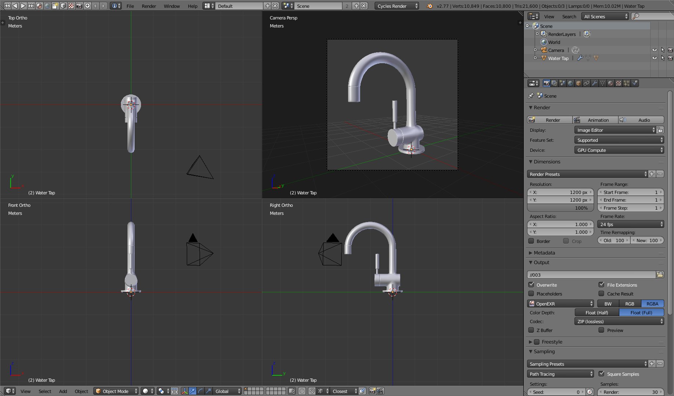Viewport: 674px width, 396px height.
Task: Click the rotate manipulator arc icon
Action: click(x=201, y=391)
